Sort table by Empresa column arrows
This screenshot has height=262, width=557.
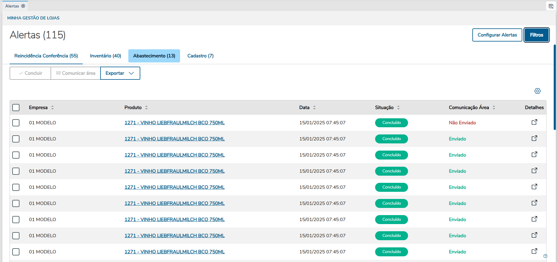tap(52, 108)
